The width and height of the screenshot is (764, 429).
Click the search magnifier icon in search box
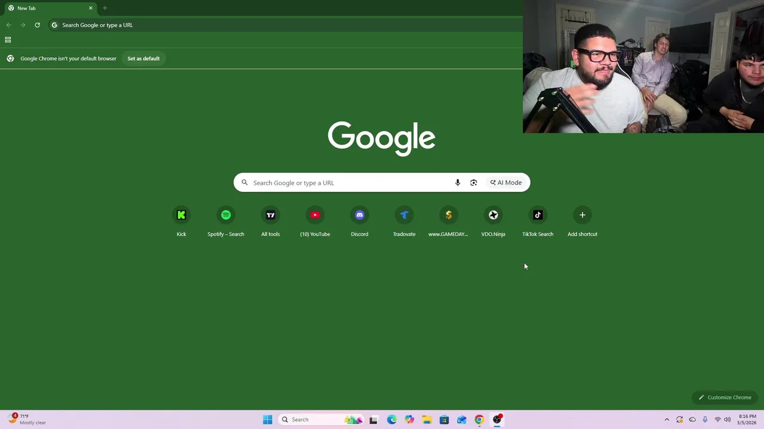point(245,183)
